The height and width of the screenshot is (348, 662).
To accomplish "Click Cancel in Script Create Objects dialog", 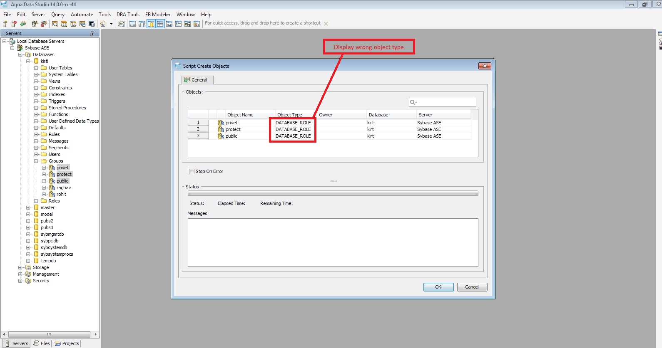I will point(472,287).
